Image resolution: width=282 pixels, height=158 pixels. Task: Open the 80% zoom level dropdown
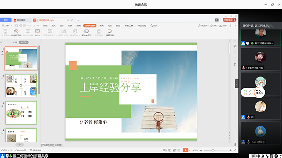click(196, 150)
